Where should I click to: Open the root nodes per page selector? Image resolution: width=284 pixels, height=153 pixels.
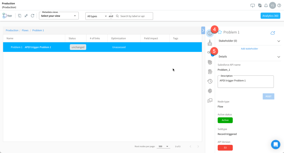pyautogui.click(x=163, y=146)
